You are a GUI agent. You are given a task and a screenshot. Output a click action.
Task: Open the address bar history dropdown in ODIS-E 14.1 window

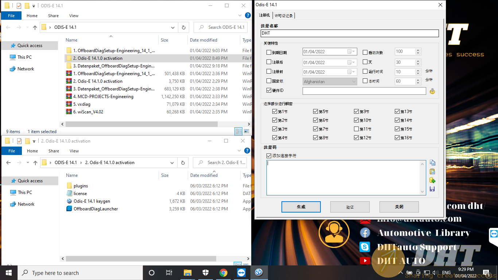173,27
